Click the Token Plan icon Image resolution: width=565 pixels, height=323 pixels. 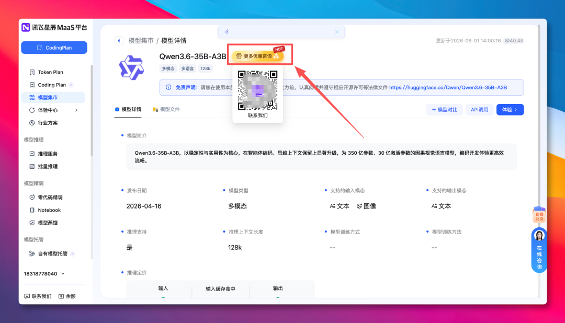32,72
